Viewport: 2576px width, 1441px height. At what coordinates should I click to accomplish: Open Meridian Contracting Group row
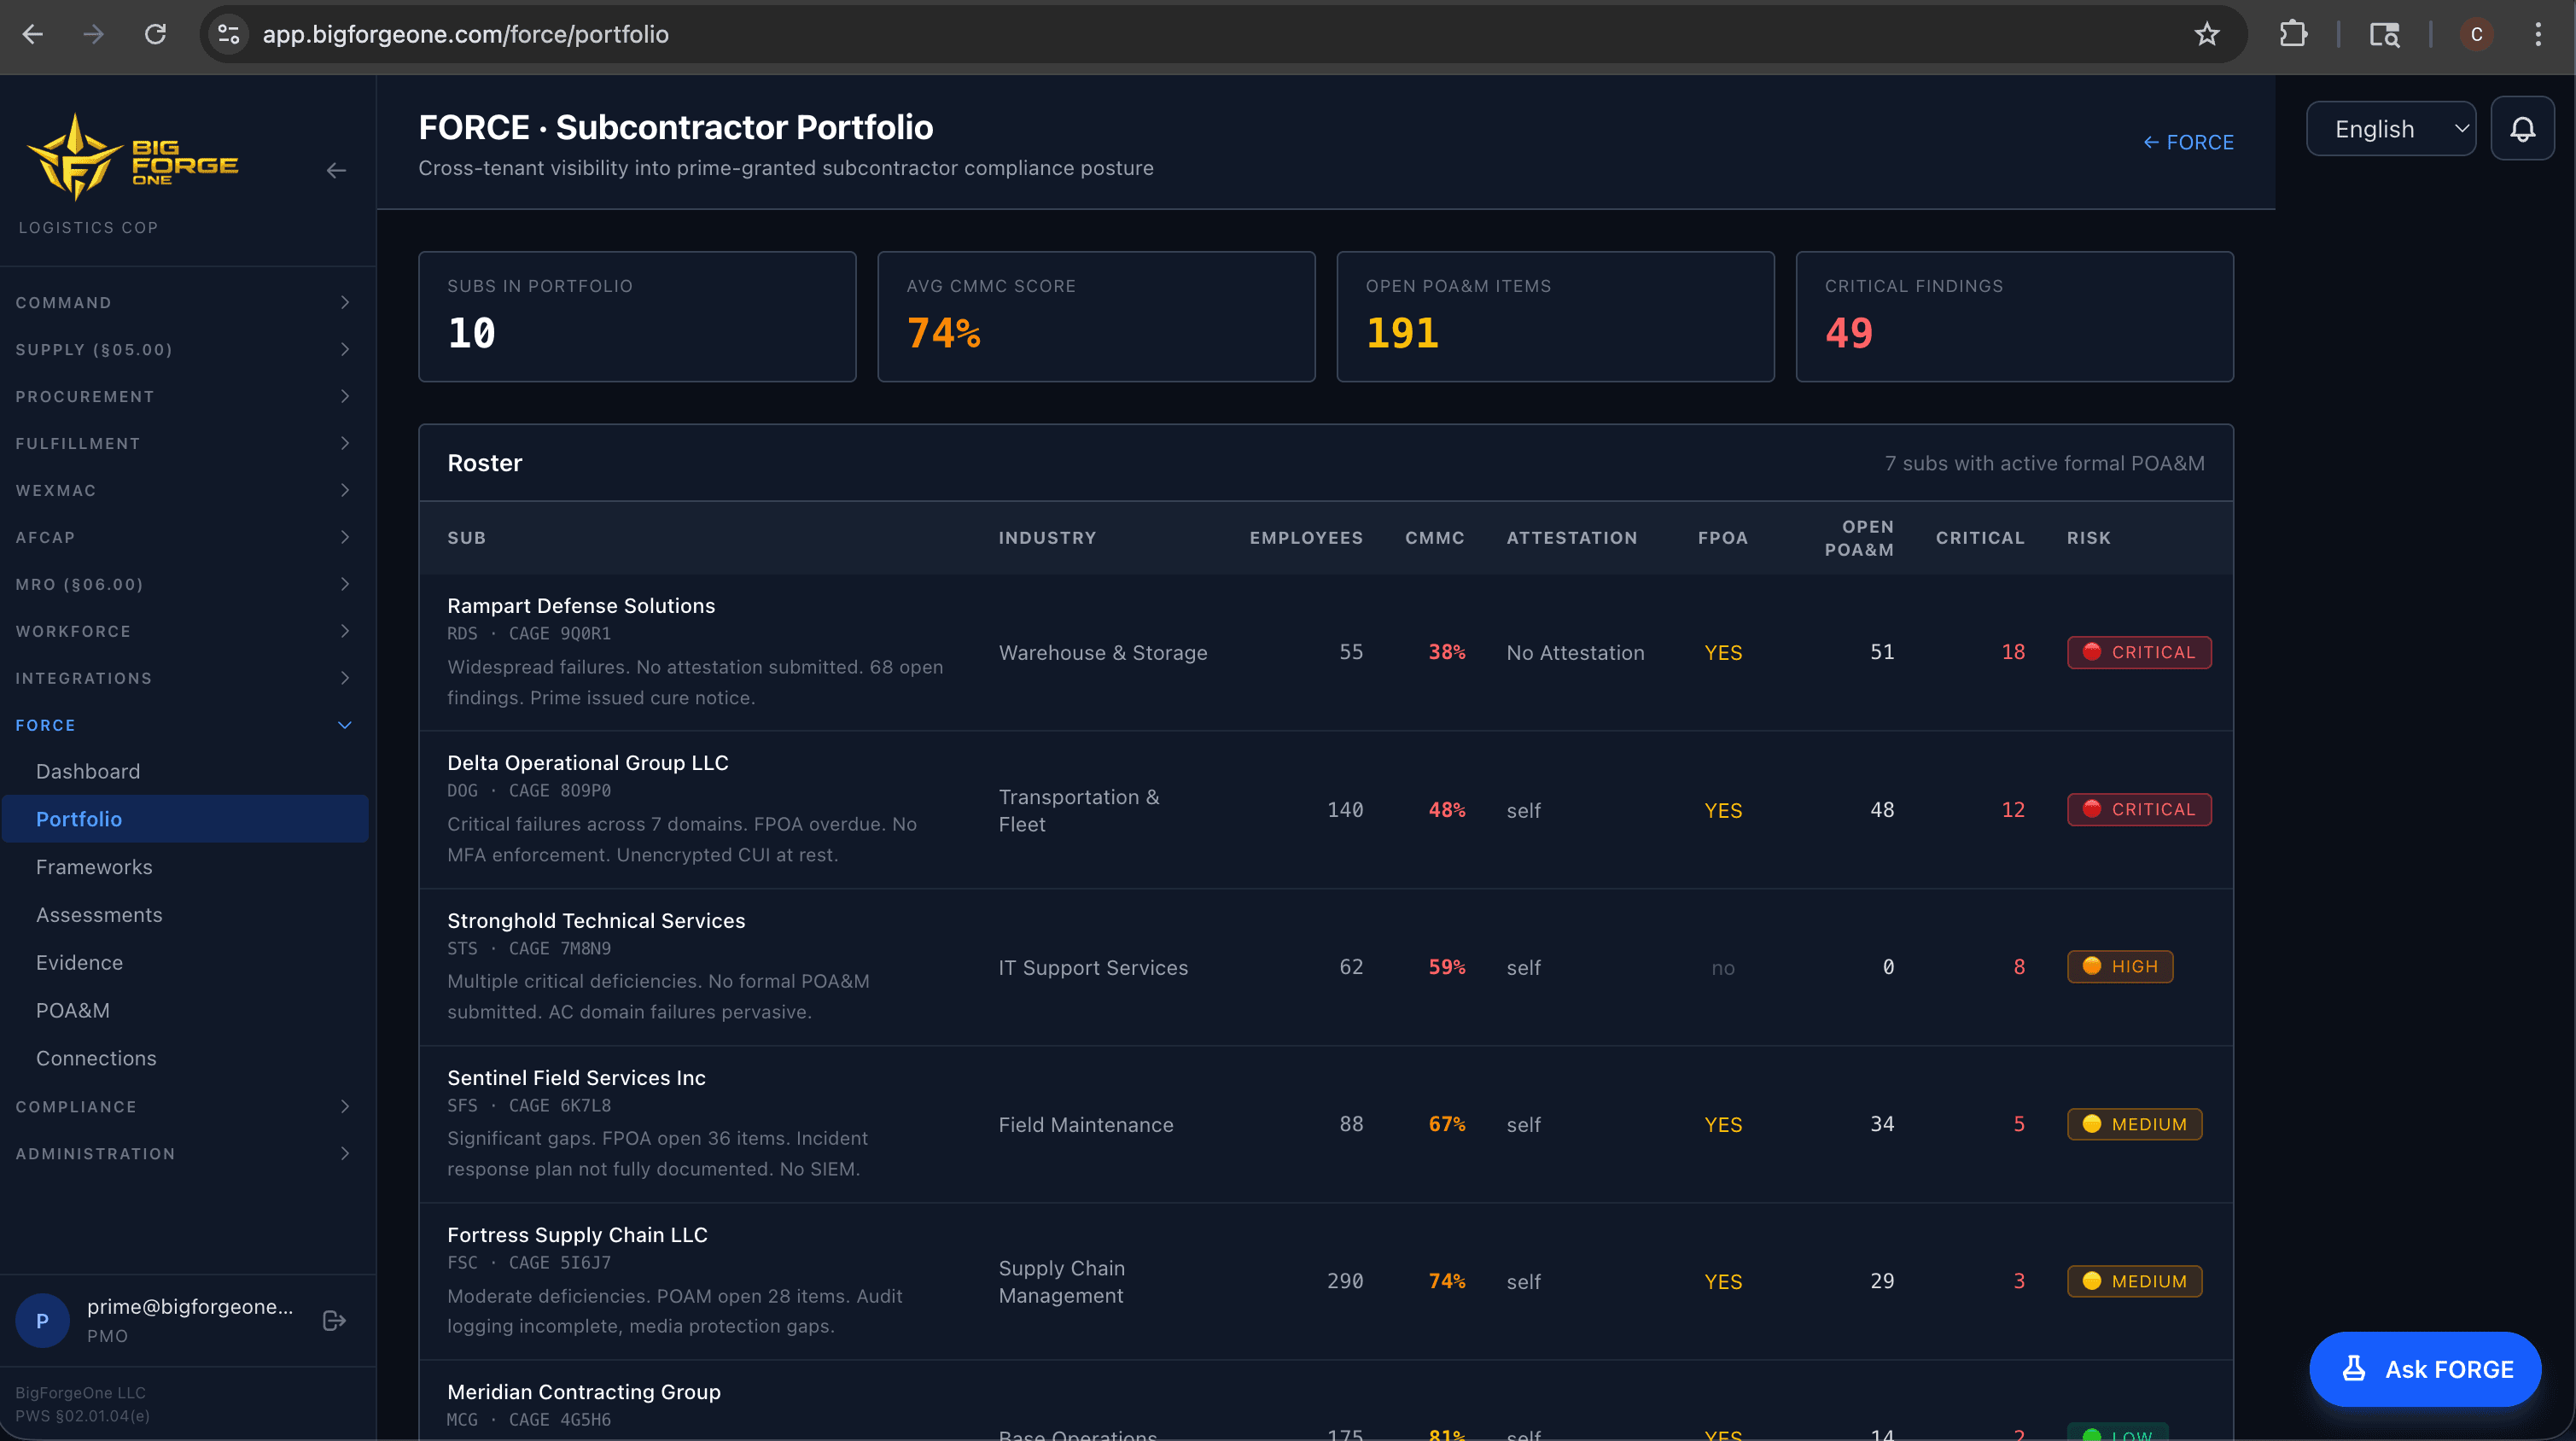pos(1326,1401)
